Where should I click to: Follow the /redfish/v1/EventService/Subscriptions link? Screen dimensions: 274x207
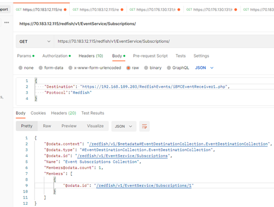(x=122, y=156)
